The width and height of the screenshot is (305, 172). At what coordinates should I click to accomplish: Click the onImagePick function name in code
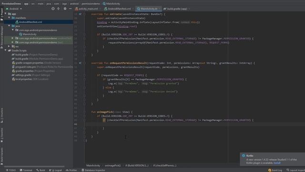coord(105,112)
